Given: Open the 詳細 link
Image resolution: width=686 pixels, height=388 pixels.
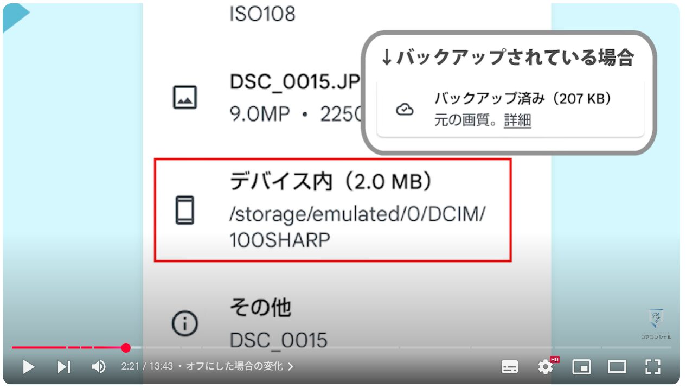Looking at the screenshot, I should pyautogui.click(x=517, y=120).
